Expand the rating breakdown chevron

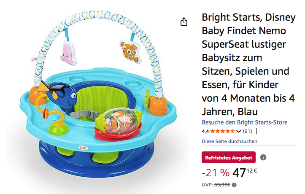click(x=239, y=131)
